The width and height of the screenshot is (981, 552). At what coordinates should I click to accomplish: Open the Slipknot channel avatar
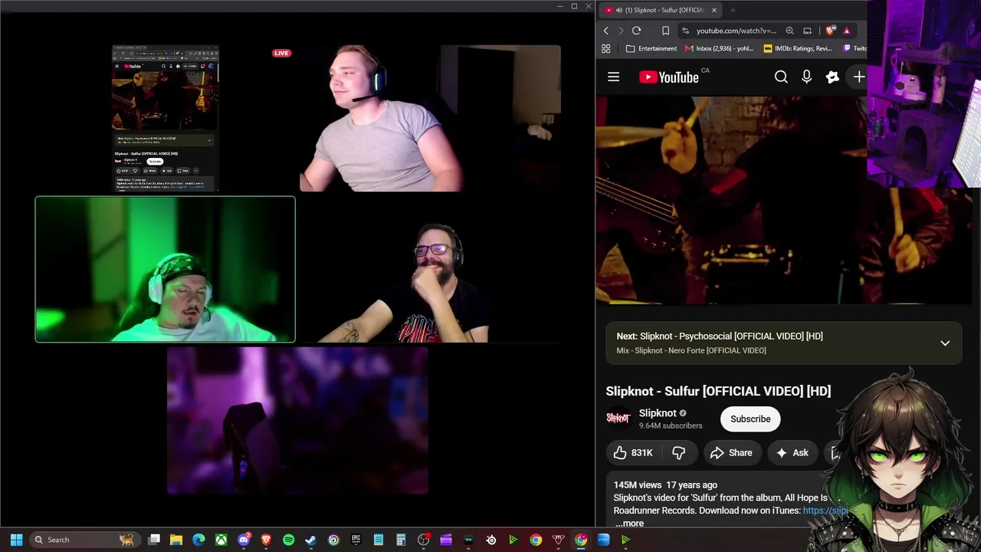[618, 419]
